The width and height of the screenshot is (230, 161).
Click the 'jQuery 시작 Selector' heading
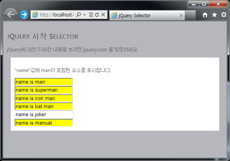pos(43,36)
